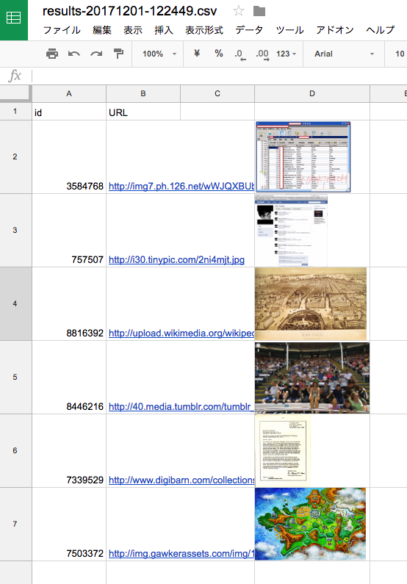Open the www.digibarn.com link
The width and height of the screenshot is (407, 584).
181,480
